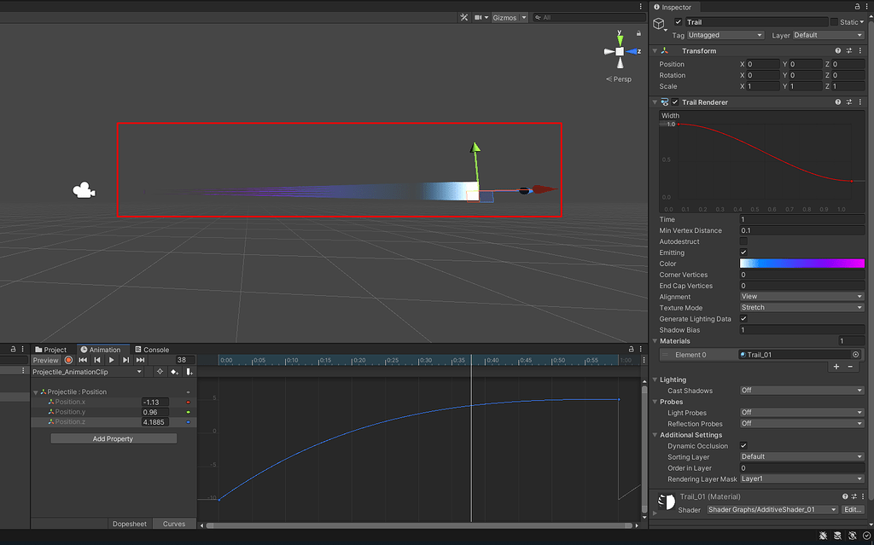Open the Color gradient swatch in Trail Renderer
The image size is (874, 545).
tap(801, 264)
